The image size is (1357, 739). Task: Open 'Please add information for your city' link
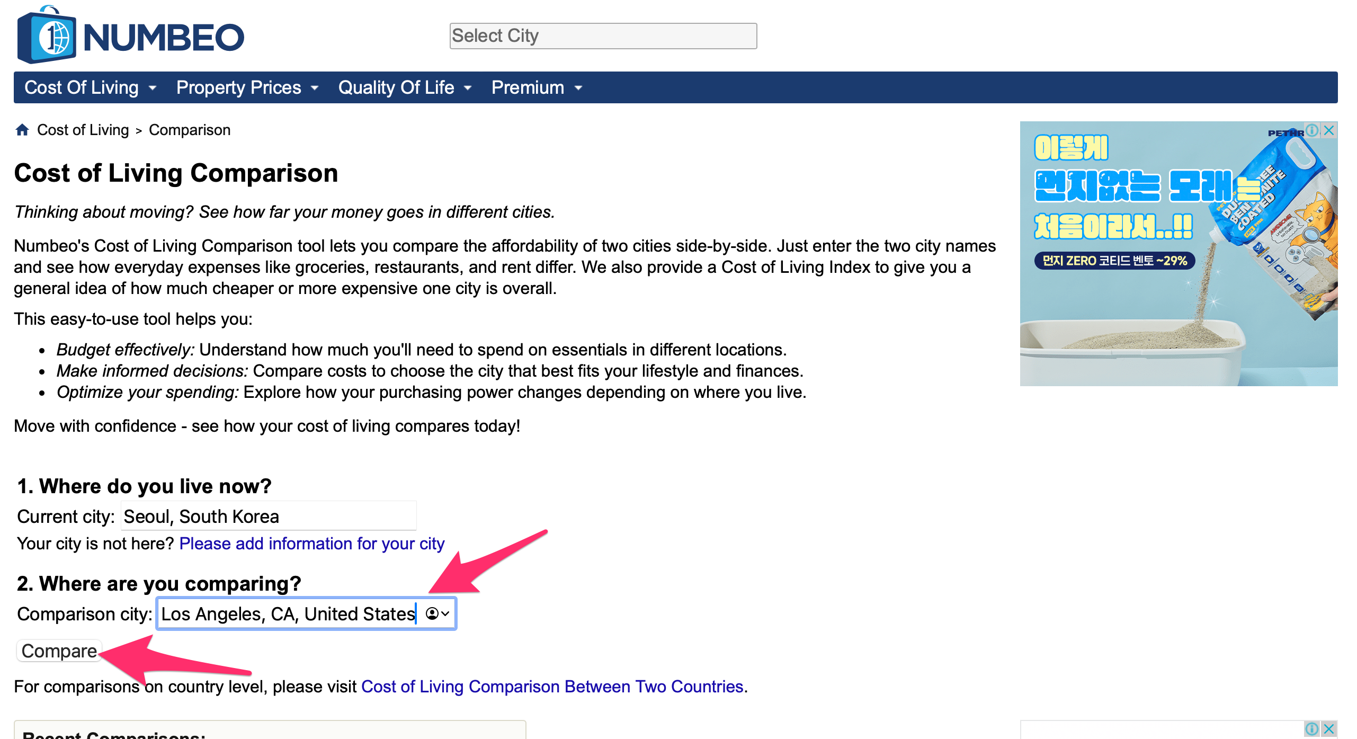(312, 544)
